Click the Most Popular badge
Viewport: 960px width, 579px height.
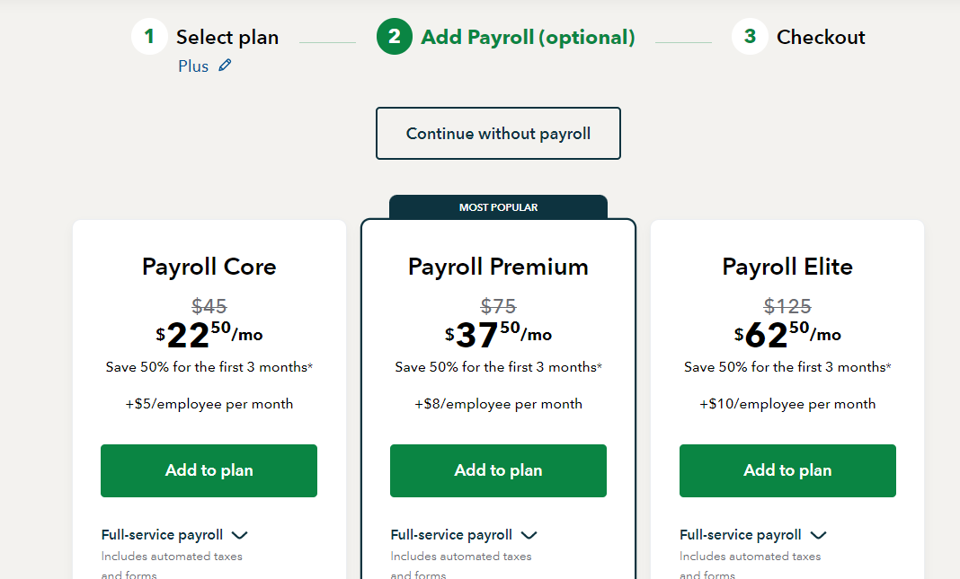pyautogui.click(x=498, y=207)
